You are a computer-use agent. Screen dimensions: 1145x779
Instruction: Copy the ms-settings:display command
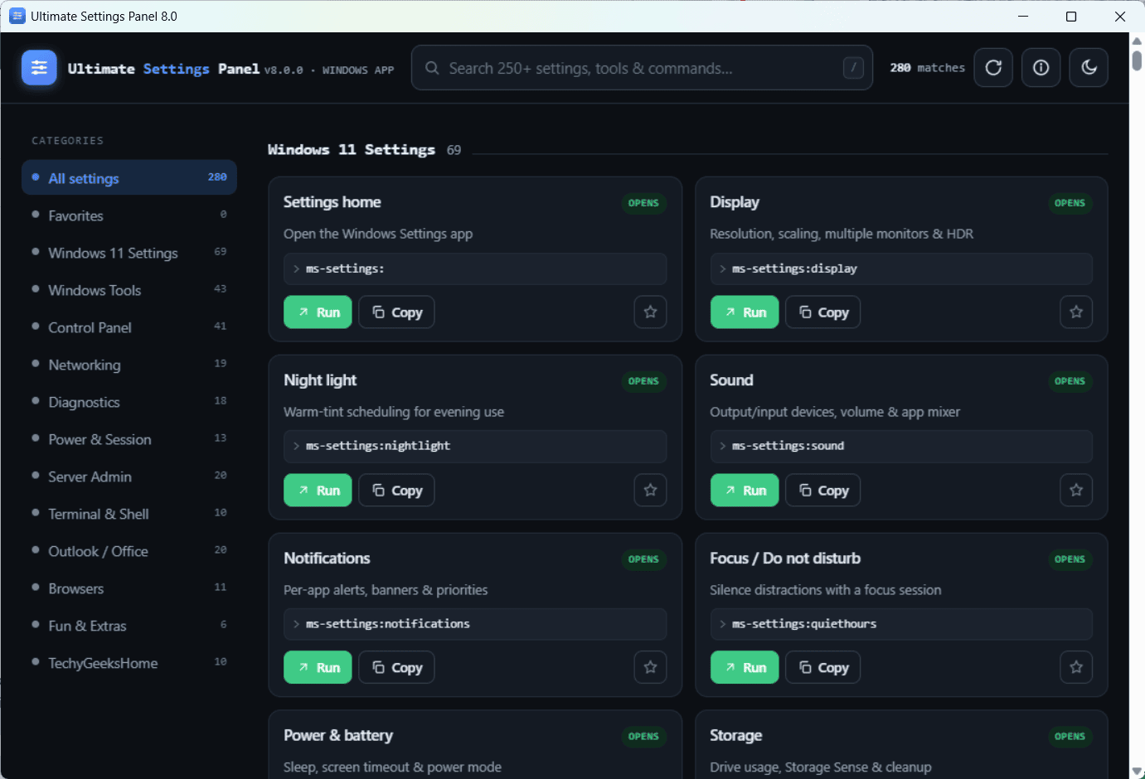coord(823,312)
